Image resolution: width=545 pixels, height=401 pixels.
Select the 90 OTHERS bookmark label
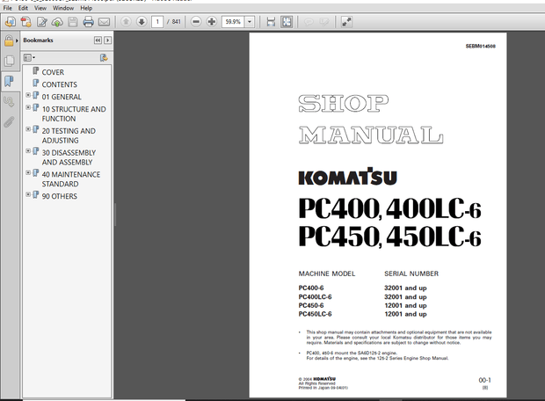(60, 196)
